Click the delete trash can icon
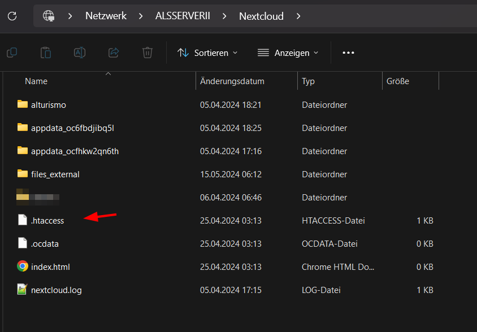Screen dimensions: 477x332 point(148,53)
